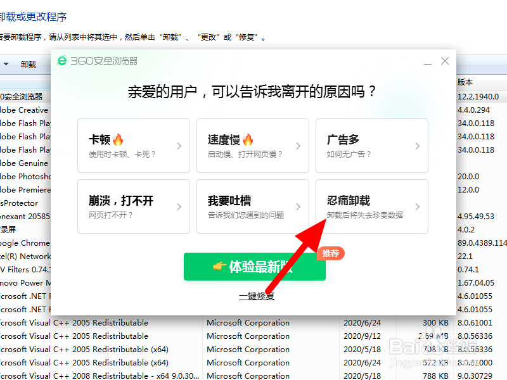Select version 20.0.0 cell
The width and height of the screenshot is (507, 380).
(x=468, y=177)
